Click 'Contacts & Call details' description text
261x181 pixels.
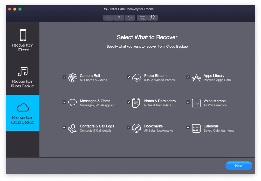click(x=95, y=131)
